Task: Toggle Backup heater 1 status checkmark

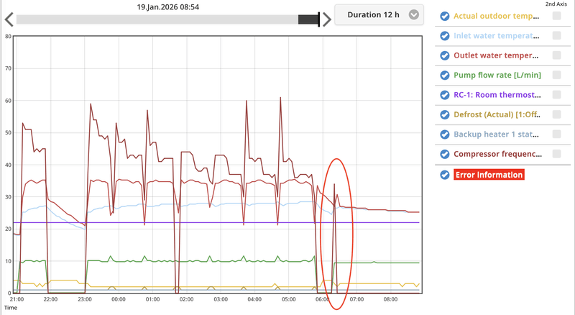Action: pos(445,134)
